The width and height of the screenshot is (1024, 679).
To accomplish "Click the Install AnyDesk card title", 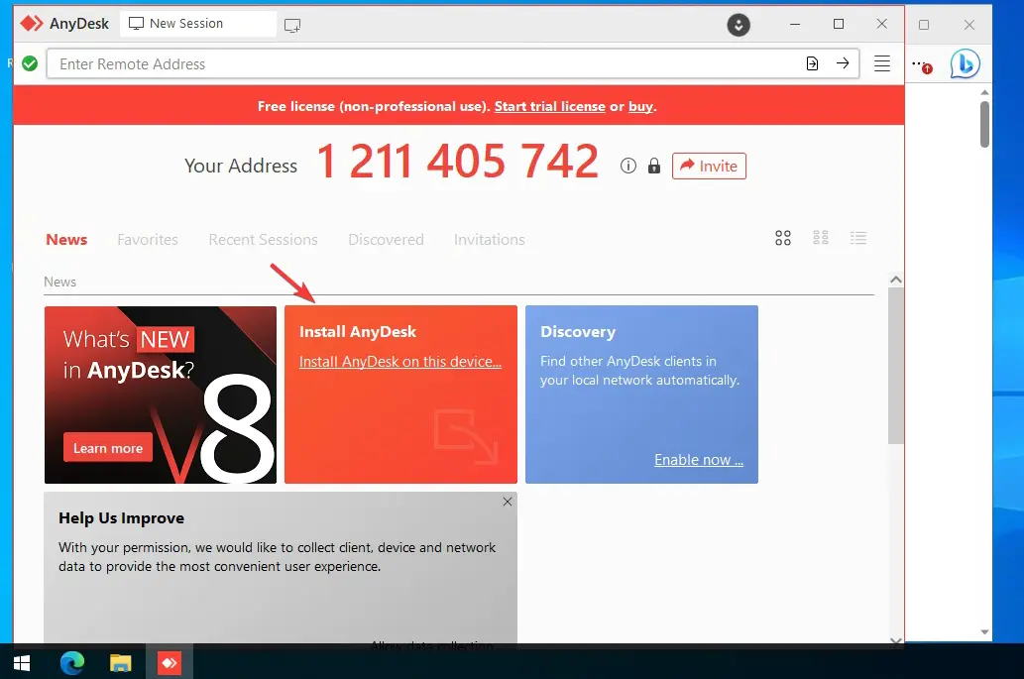I will [x=358, y=332].
